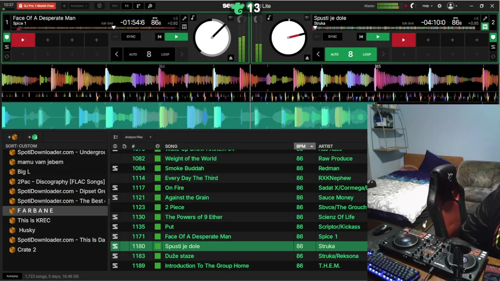Select deck 2 cue points tab icon
The image size is (500, 281).
493,37
